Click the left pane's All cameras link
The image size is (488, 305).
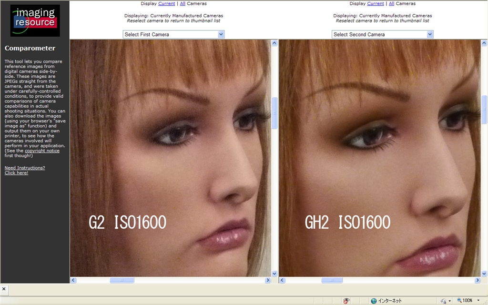[x=183, y=3]
